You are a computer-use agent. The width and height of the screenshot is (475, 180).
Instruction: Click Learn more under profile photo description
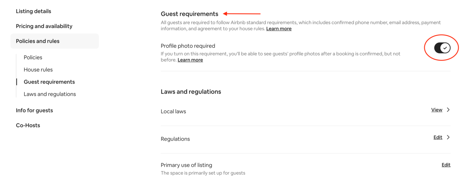coord(190,59)
